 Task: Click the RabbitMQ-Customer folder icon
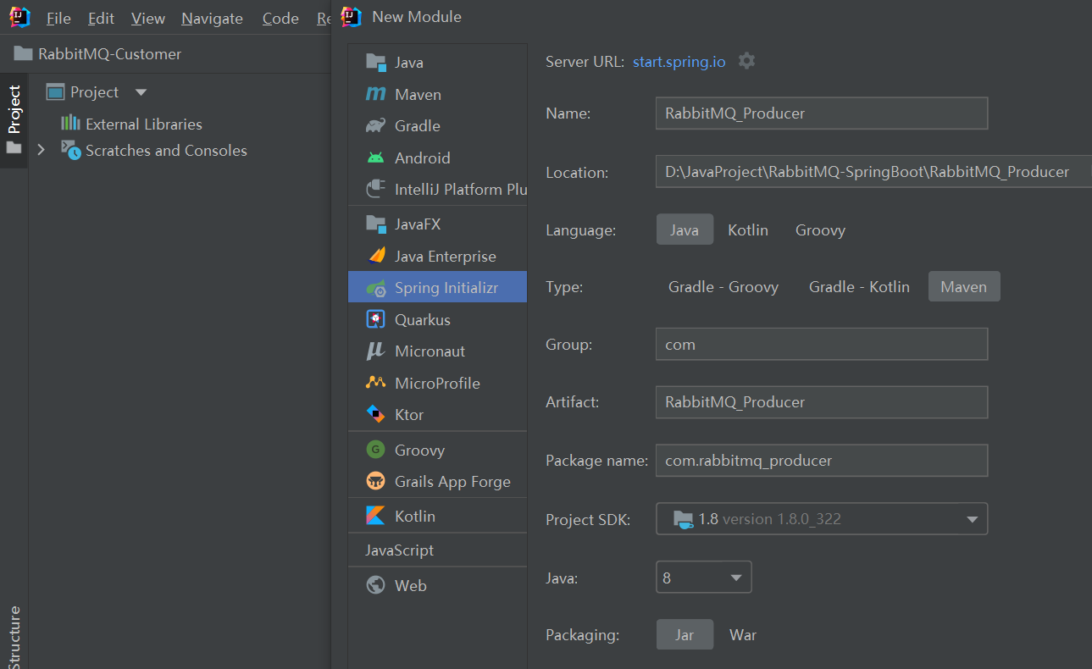pyautogui.click(x=23, y=53)
